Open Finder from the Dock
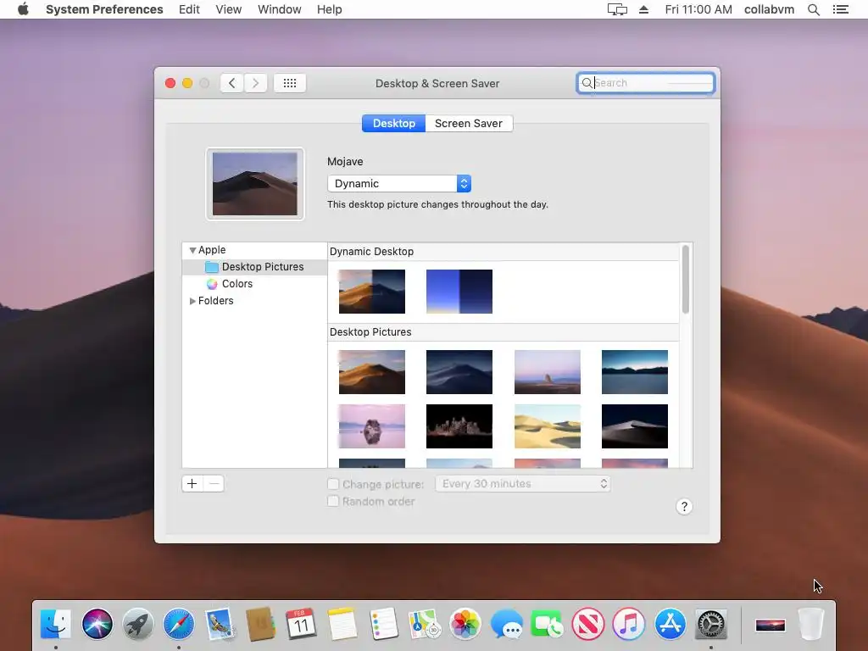The width and height of the screenshot is (868, 651). click(x=56, y=624)
